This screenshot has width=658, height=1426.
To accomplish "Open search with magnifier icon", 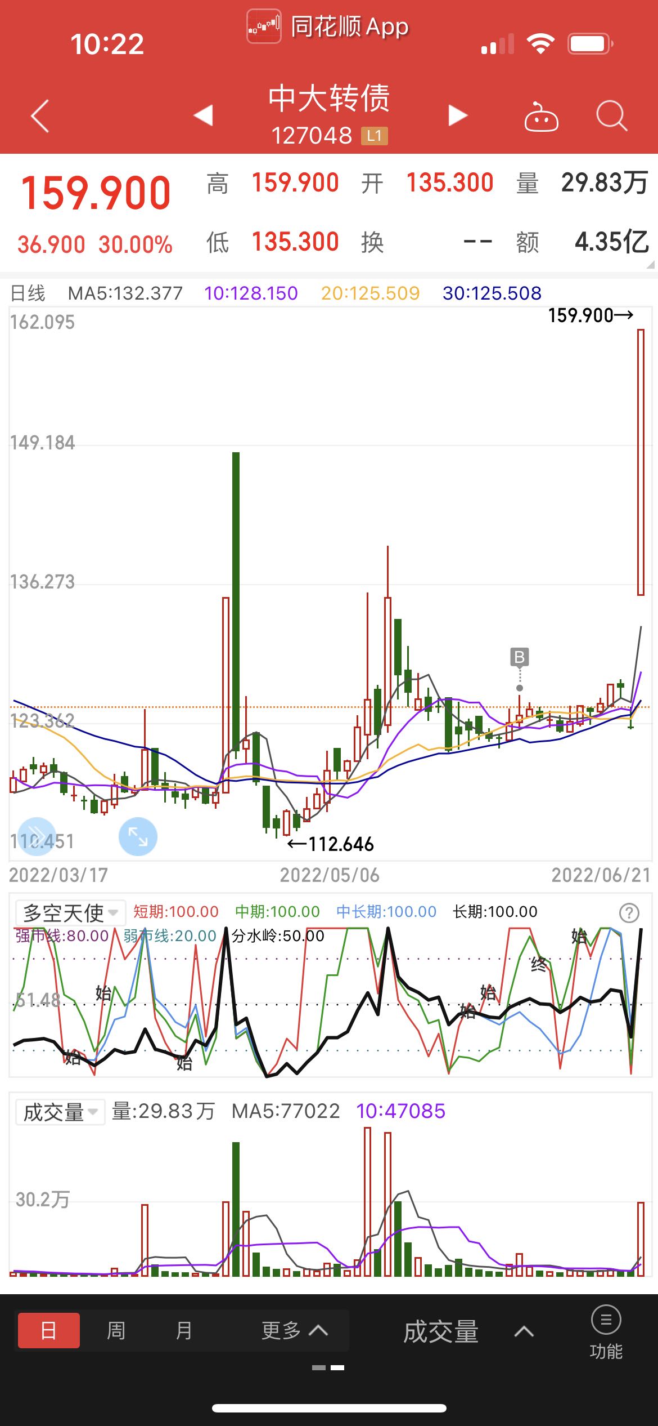I will (611, 116).
